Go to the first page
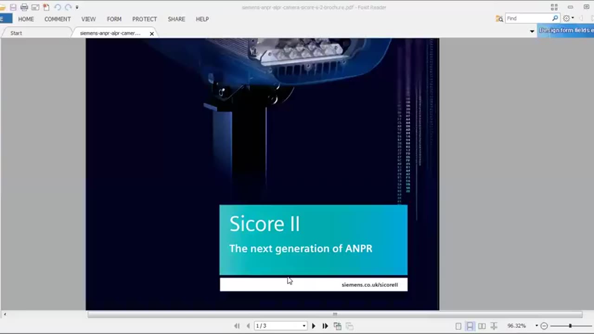The width and height of the screenshot is (594, 334). click(x=237, y=326)
